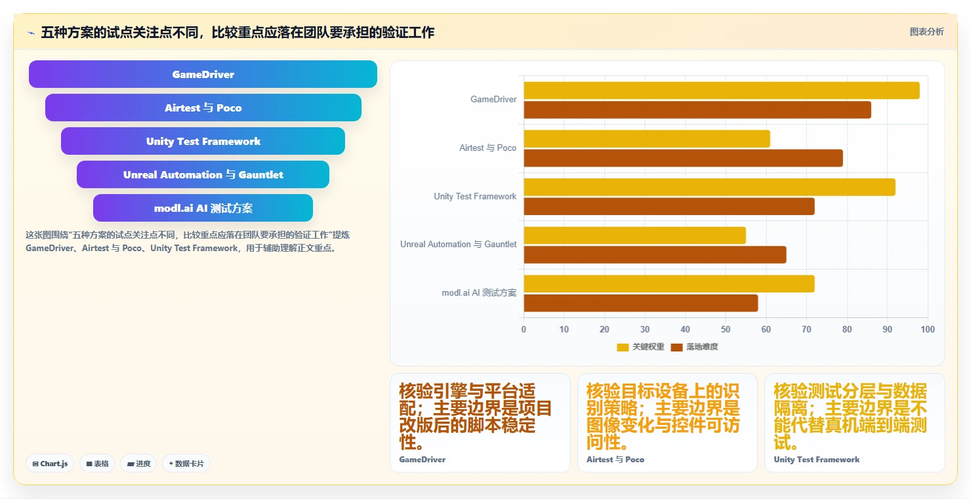This screenshot has height=499, width=971.
Task: Click the Unity Test Framework card caption
Action: point(817,460)
